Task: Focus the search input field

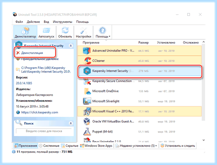Action: 44,131
